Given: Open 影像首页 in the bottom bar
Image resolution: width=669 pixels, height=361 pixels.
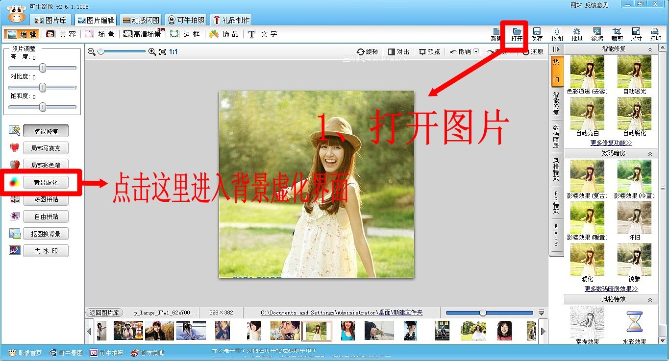Looking at the screenshot, I should point(25,353).
